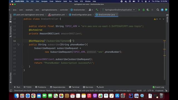Open the Music app from the Dock
The height and width of the screenshot is (100, 178).
(89, 96)
